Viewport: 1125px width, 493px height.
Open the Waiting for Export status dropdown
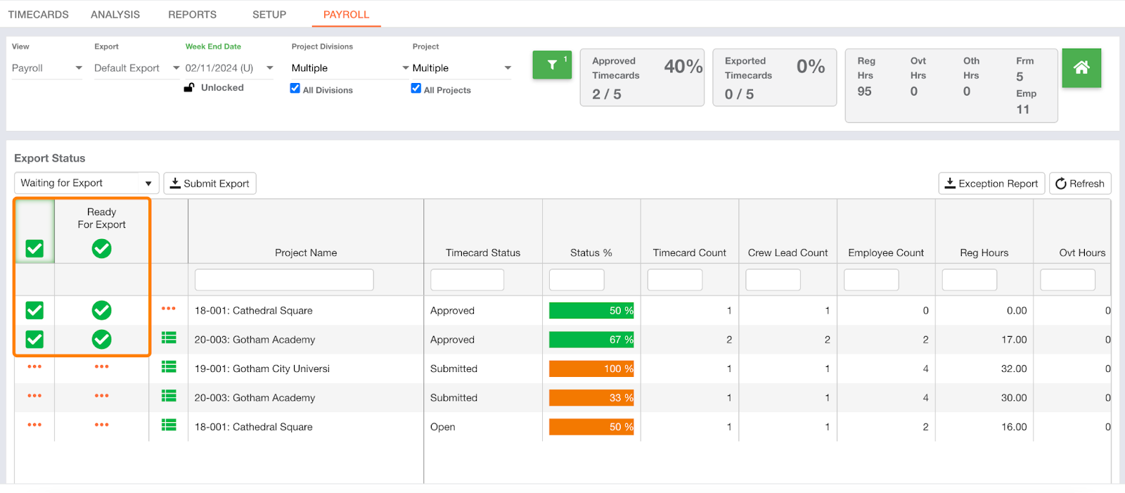pos(86,183)
